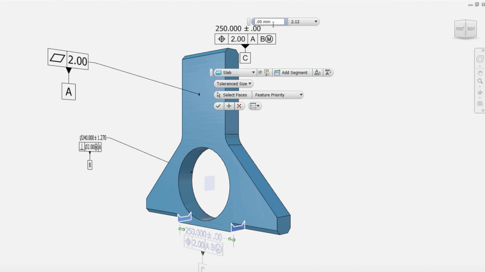
Task: Click the 2.00 flatness tolerance value
Action: coord(78,61)
